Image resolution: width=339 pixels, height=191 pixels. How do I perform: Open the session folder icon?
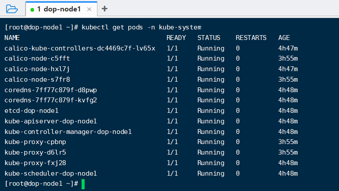click(12, 9)
